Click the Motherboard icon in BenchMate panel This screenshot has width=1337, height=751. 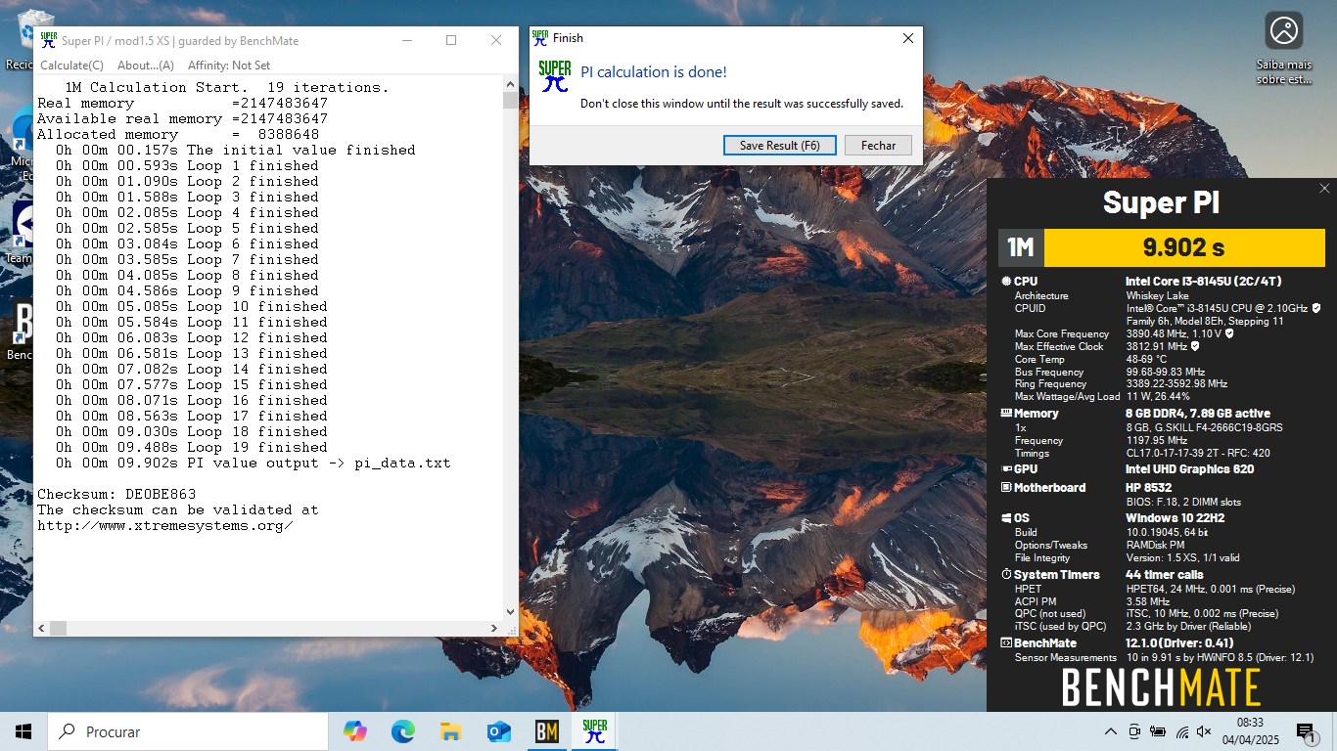[1006, 488]
